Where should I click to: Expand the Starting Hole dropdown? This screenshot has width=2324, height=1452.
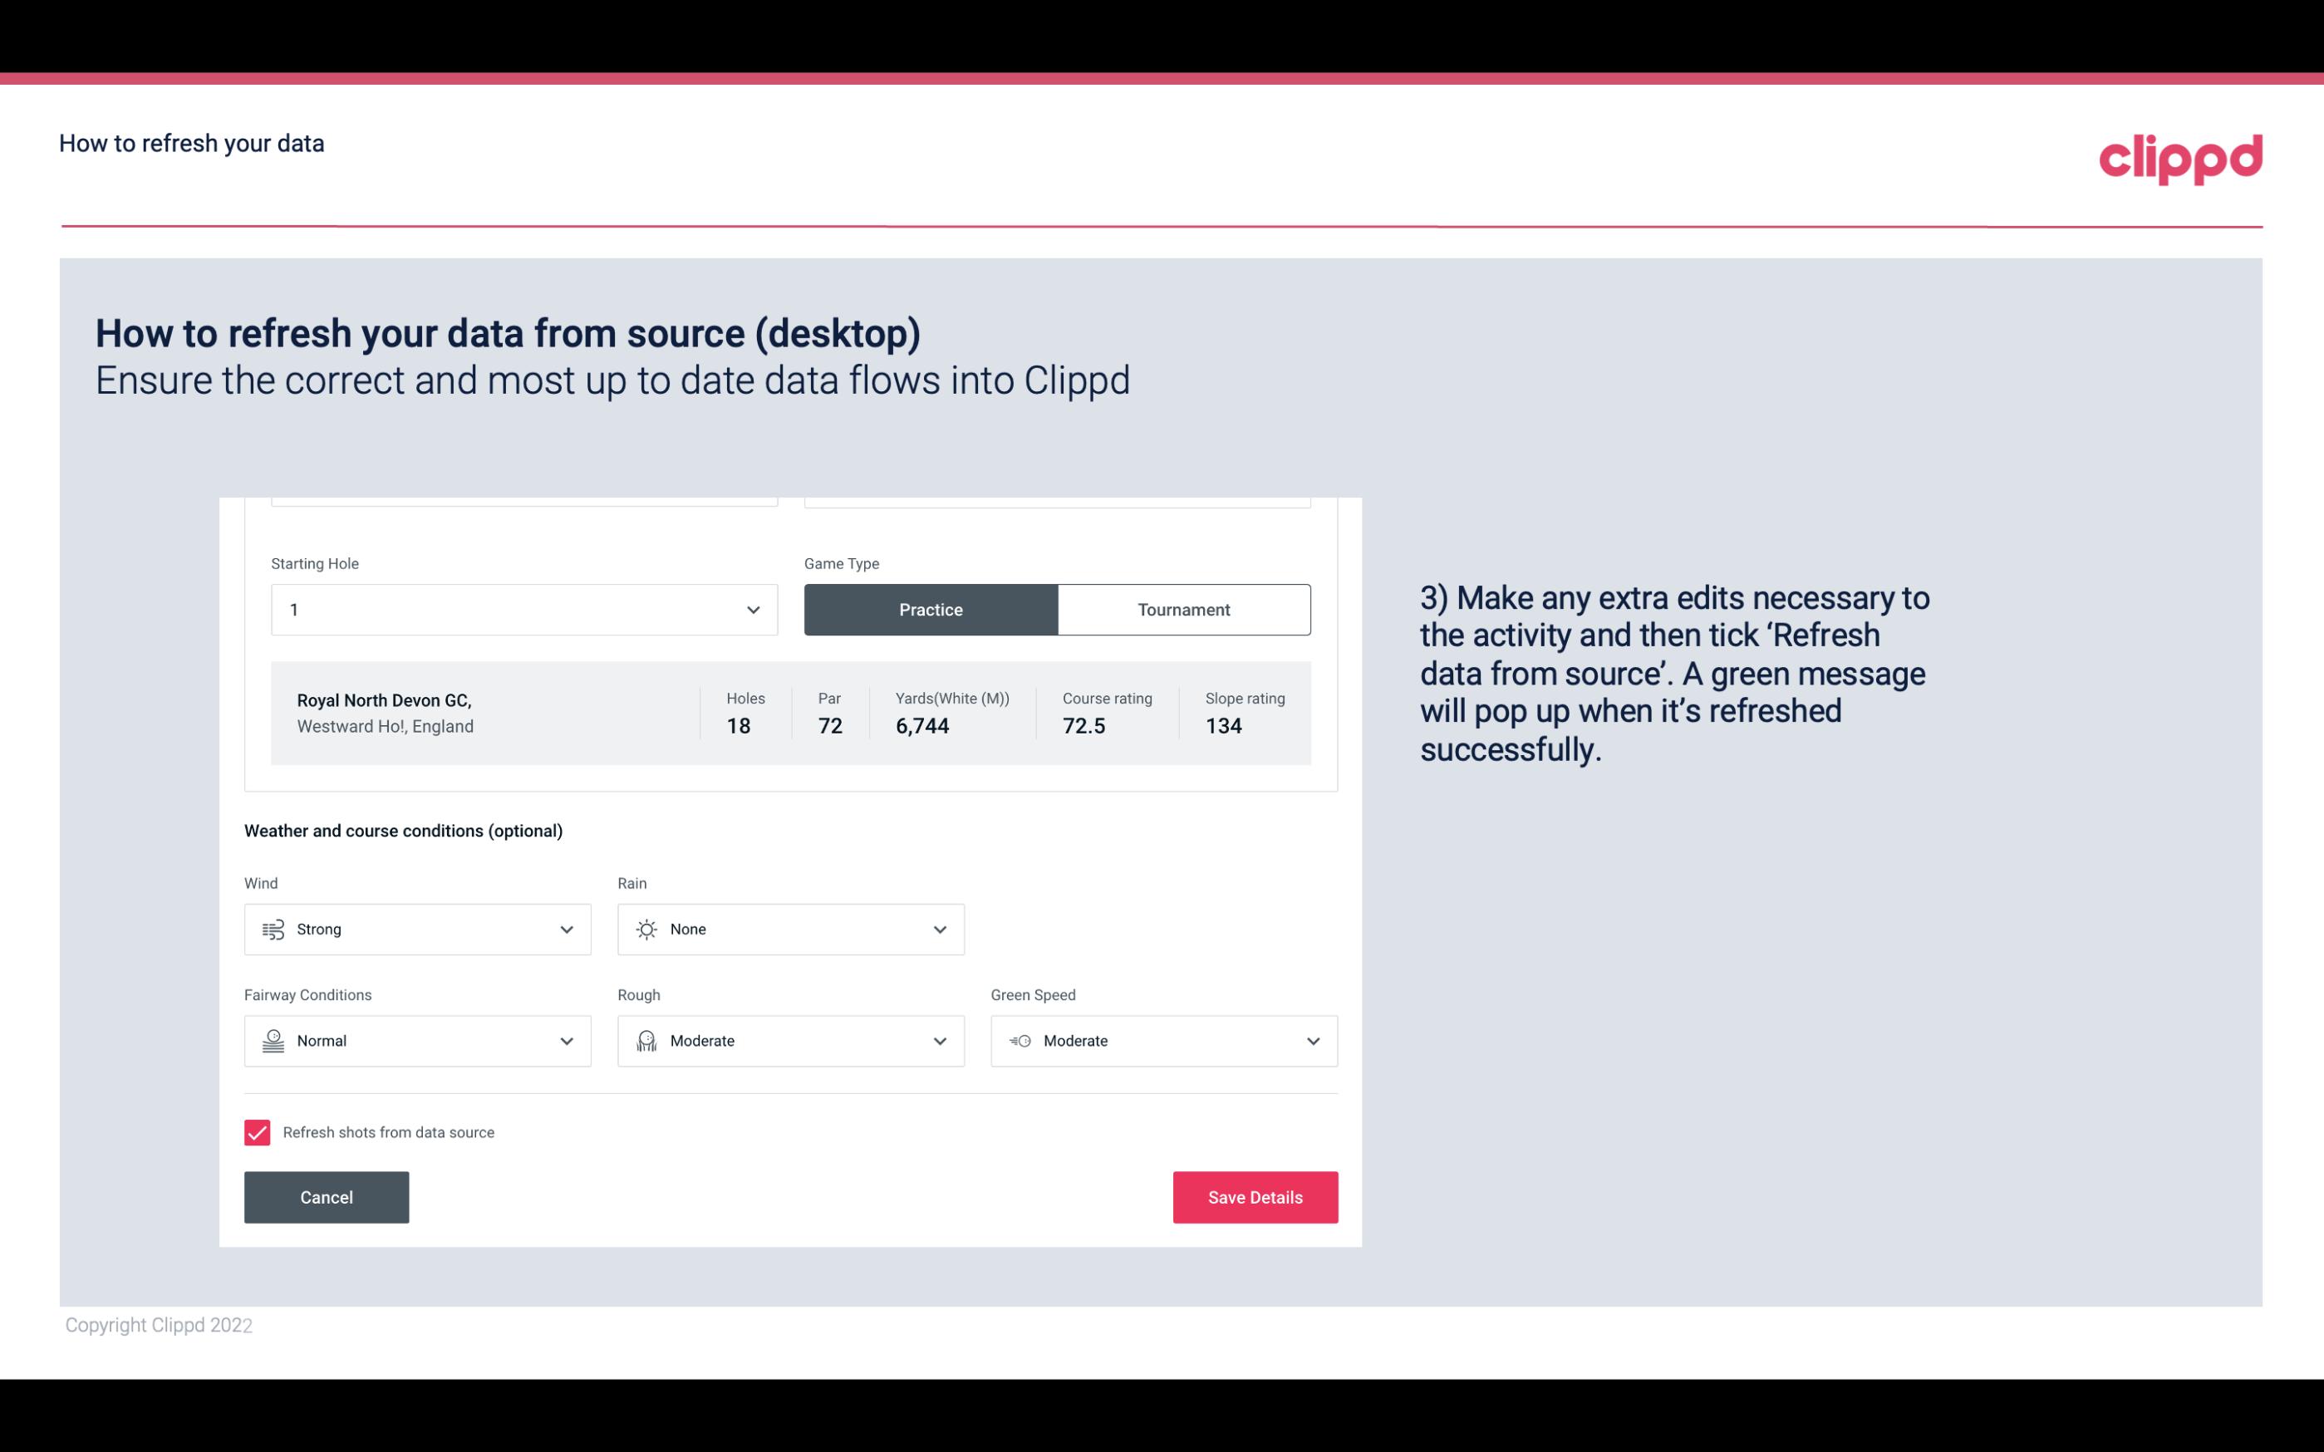[751, 609]
